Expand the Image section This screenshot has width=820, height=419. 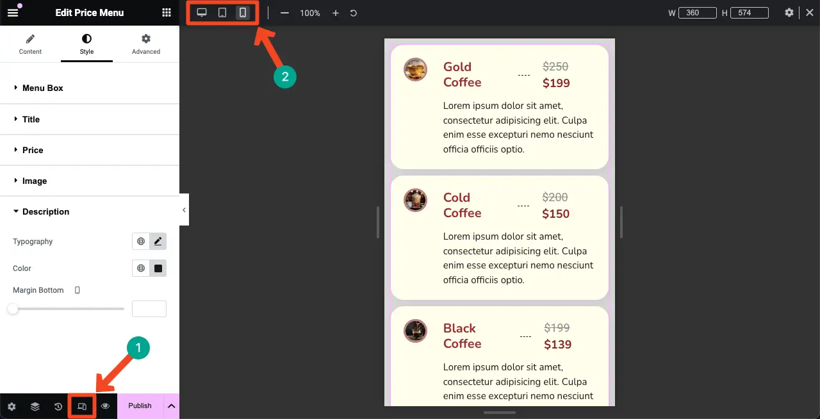[89, 181]
